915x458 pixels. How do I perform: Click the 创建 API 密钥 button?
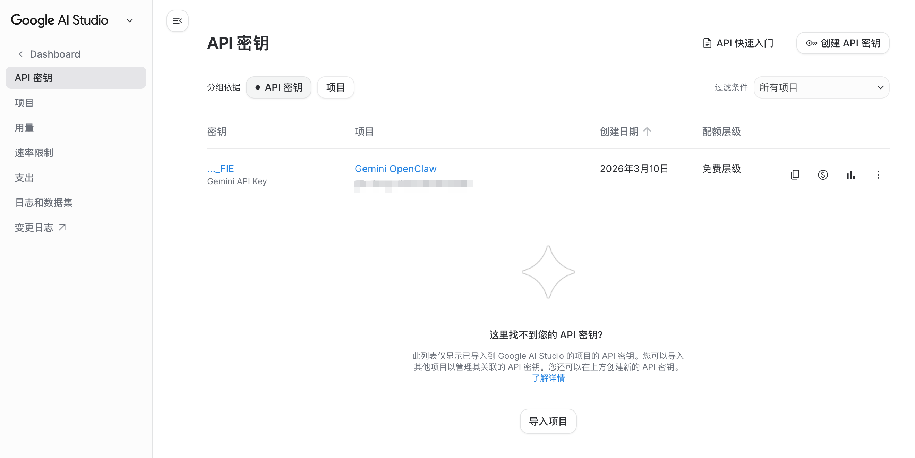(x=843, y=43)
